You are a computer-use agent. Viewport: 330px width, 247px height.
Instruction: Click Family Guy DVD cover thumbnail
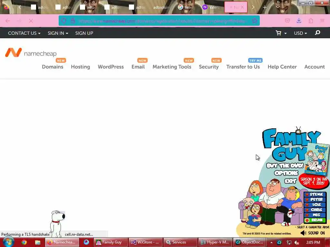pyautogui.click(x=317, y=159)
